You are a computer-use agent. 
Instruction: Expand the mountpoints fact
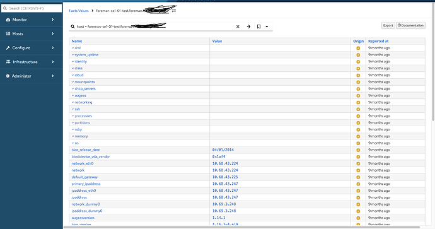pos(83,82)
